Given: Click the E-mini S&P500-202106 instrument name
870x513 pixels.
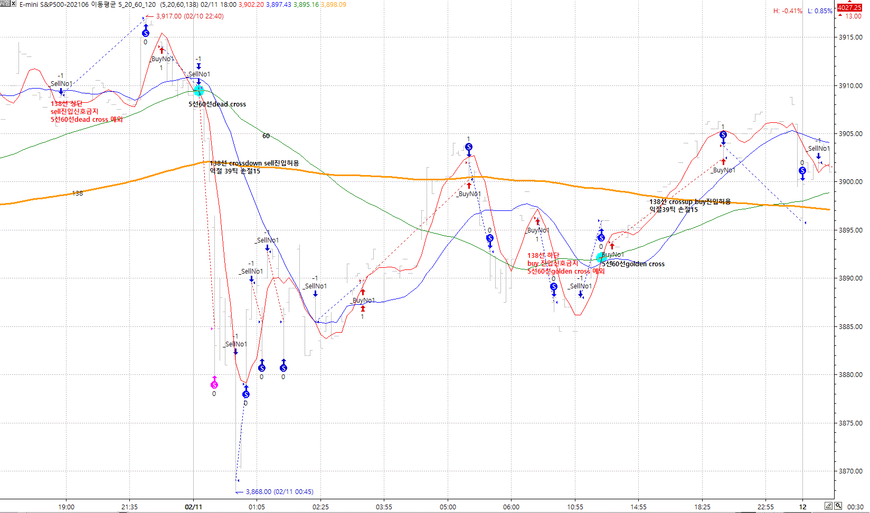Looking at the screenshot, I should [54, 5].
